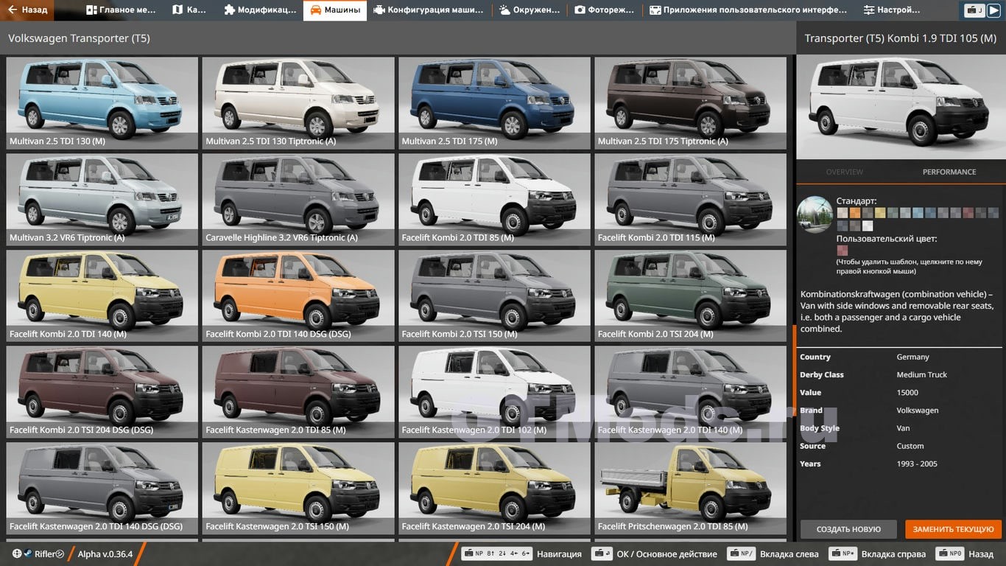1006x566 pixels.
Task: Open the Конфигурация машины tab
Action: 429,10
